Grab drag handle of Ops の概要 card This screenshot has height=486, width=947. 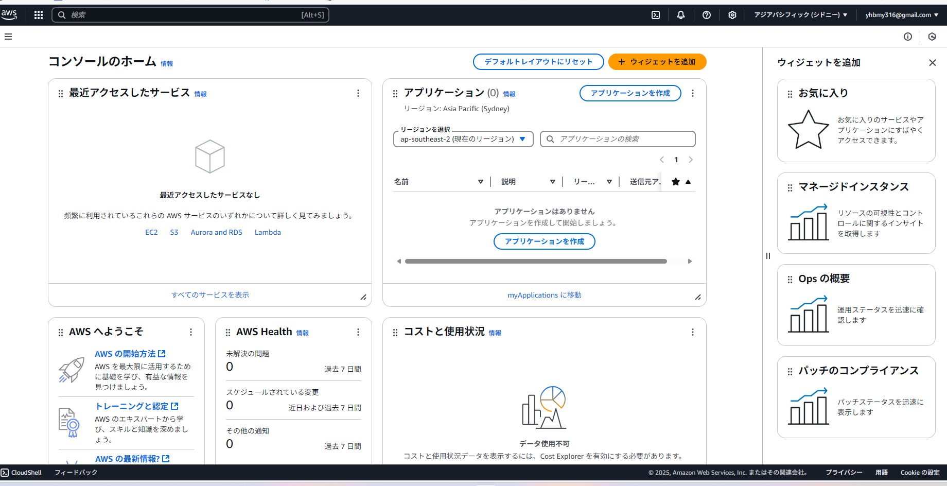click(790, 280)
